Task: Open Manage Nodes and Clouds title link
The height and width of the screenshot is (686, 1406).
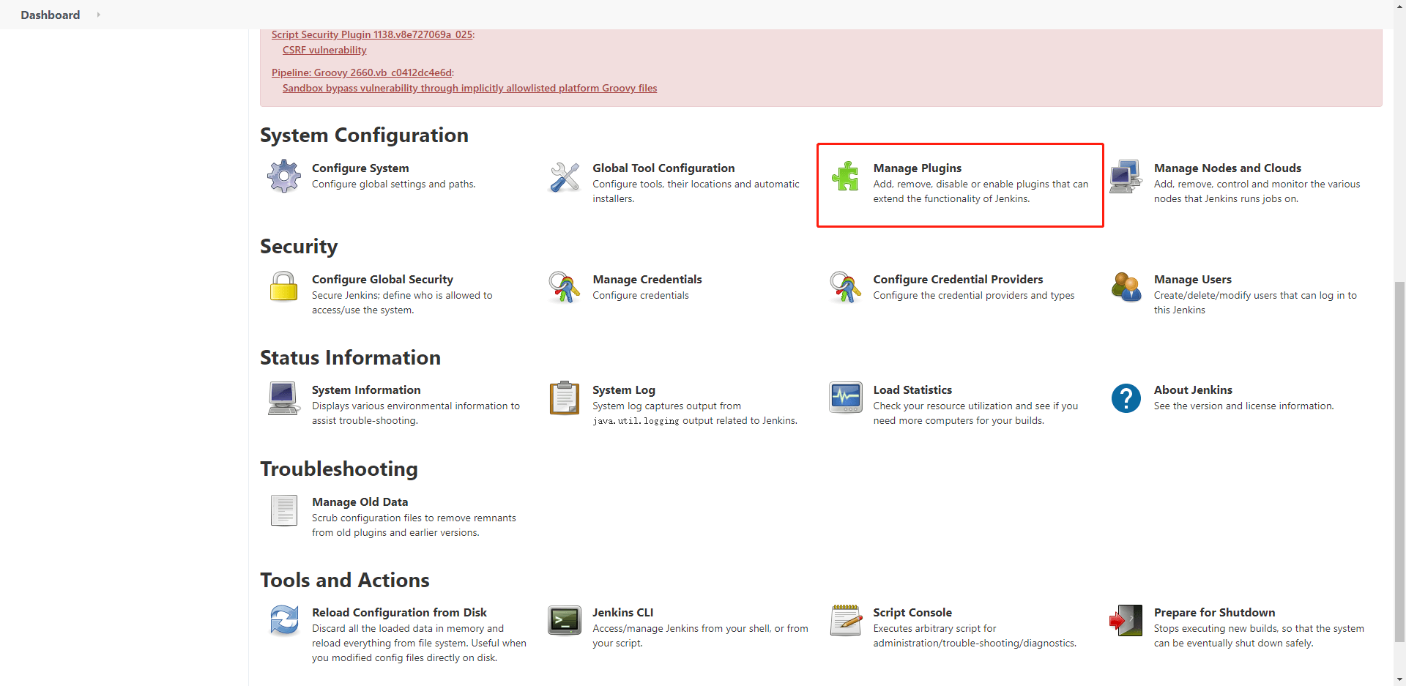Action: [x=1227, y=168]
